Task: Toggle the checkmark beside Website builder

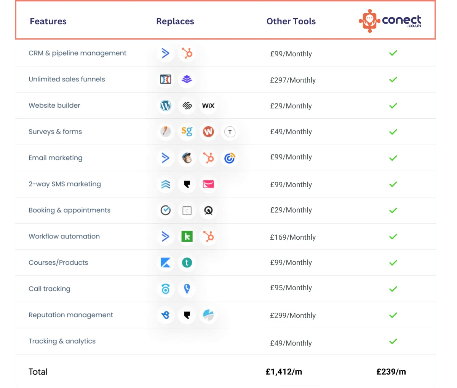Action: [x=393, y=106]
